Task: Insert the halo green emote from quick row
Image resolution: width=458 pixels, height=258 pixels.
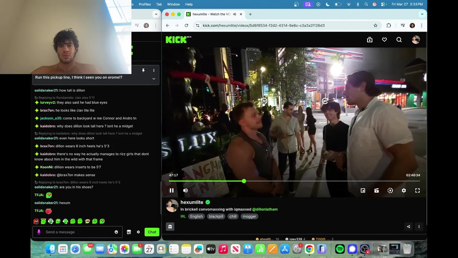Action: tap(43, 221)
